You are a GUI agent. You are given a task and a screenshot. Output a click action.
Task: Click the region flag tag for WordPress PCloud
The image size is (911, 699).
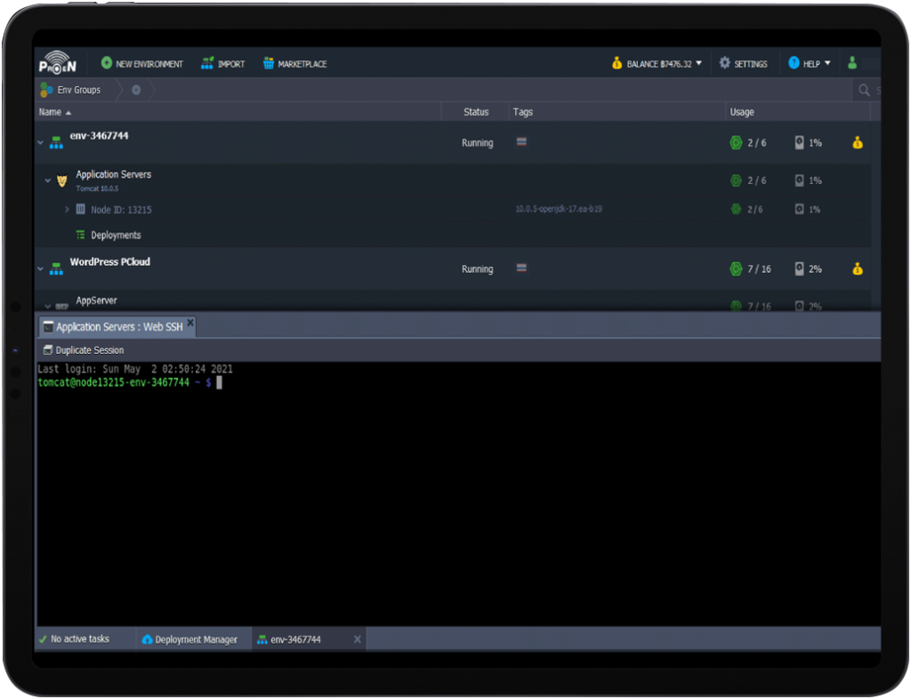(x=521, y=269)
